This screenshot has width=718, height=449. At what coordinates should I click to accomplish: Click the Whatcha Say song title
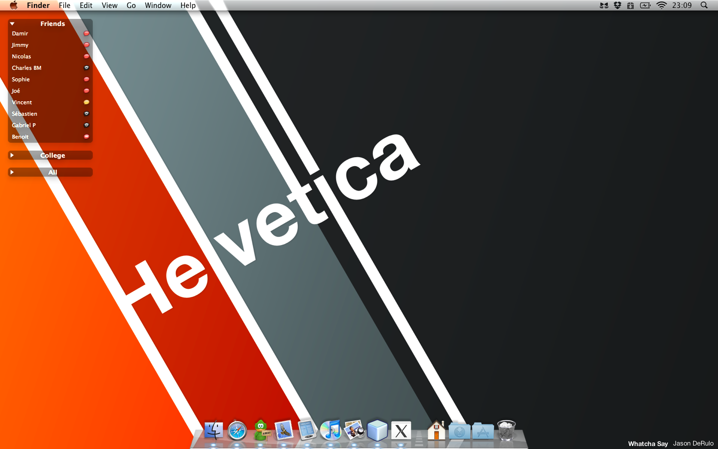(x=648, y=444)
